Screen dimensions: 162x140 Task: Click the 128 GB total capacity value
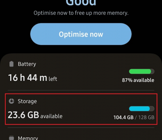[146, 117]
